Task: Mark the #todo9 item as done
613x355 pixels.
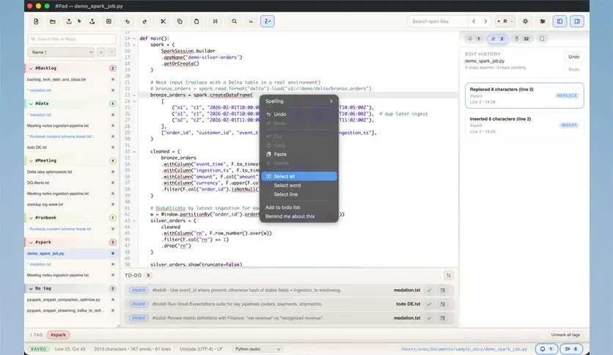Action: [429, 290]
